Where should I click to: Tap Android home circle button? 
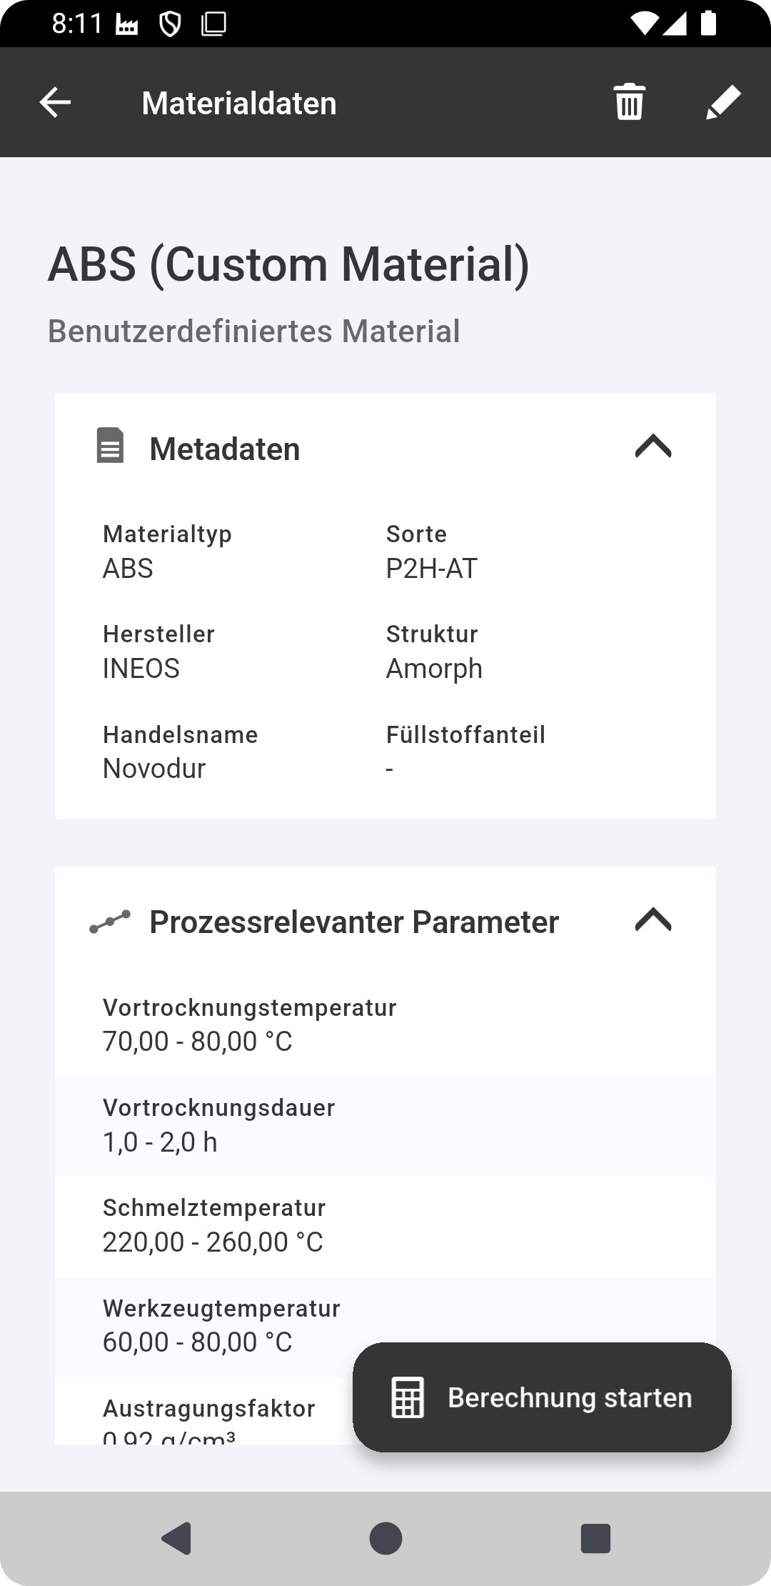[x=385, y=1538]
